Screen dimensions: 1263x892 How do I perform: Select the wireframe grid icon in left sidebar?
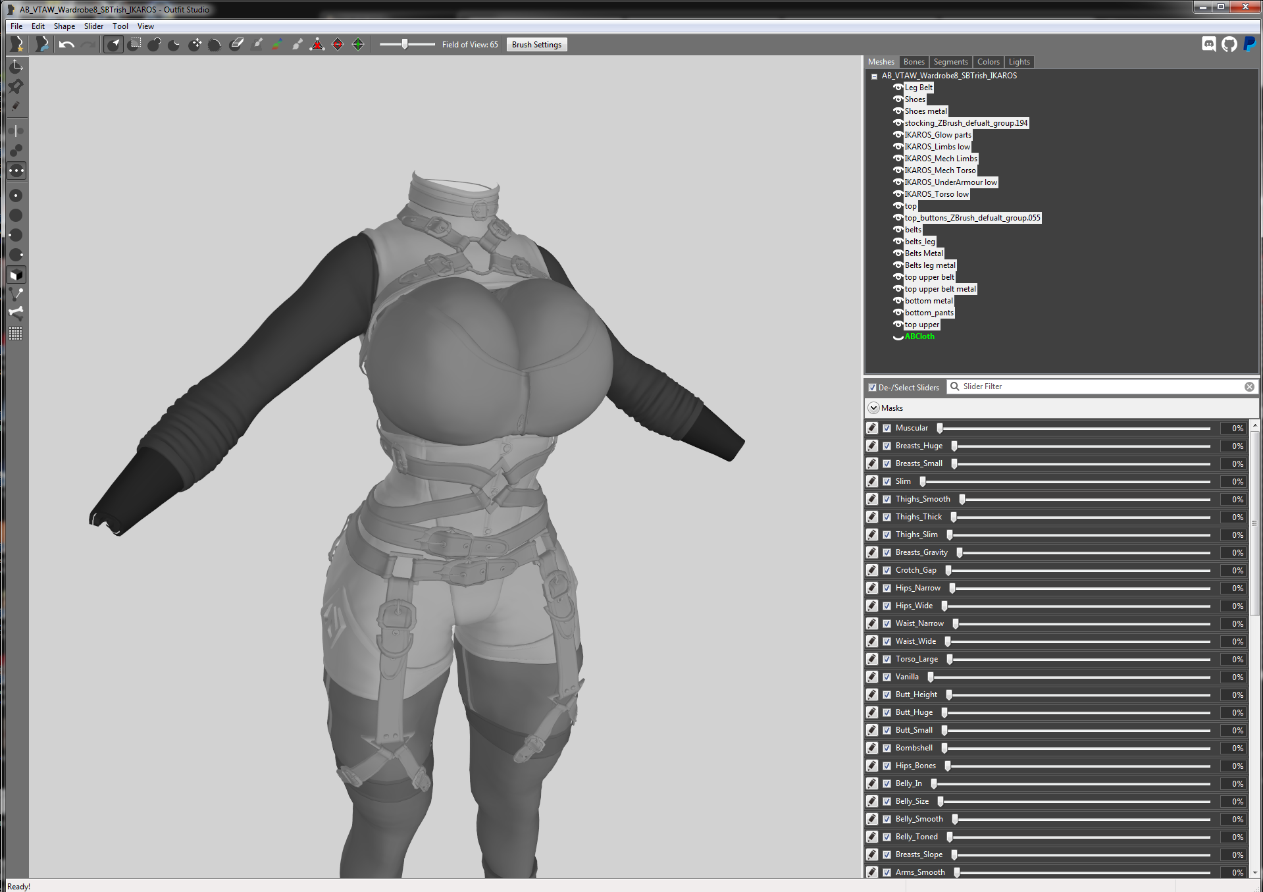[16, 334]
